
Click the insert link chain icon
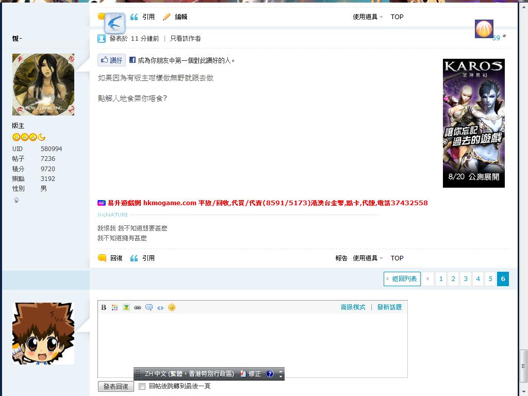tap(138, 307)
